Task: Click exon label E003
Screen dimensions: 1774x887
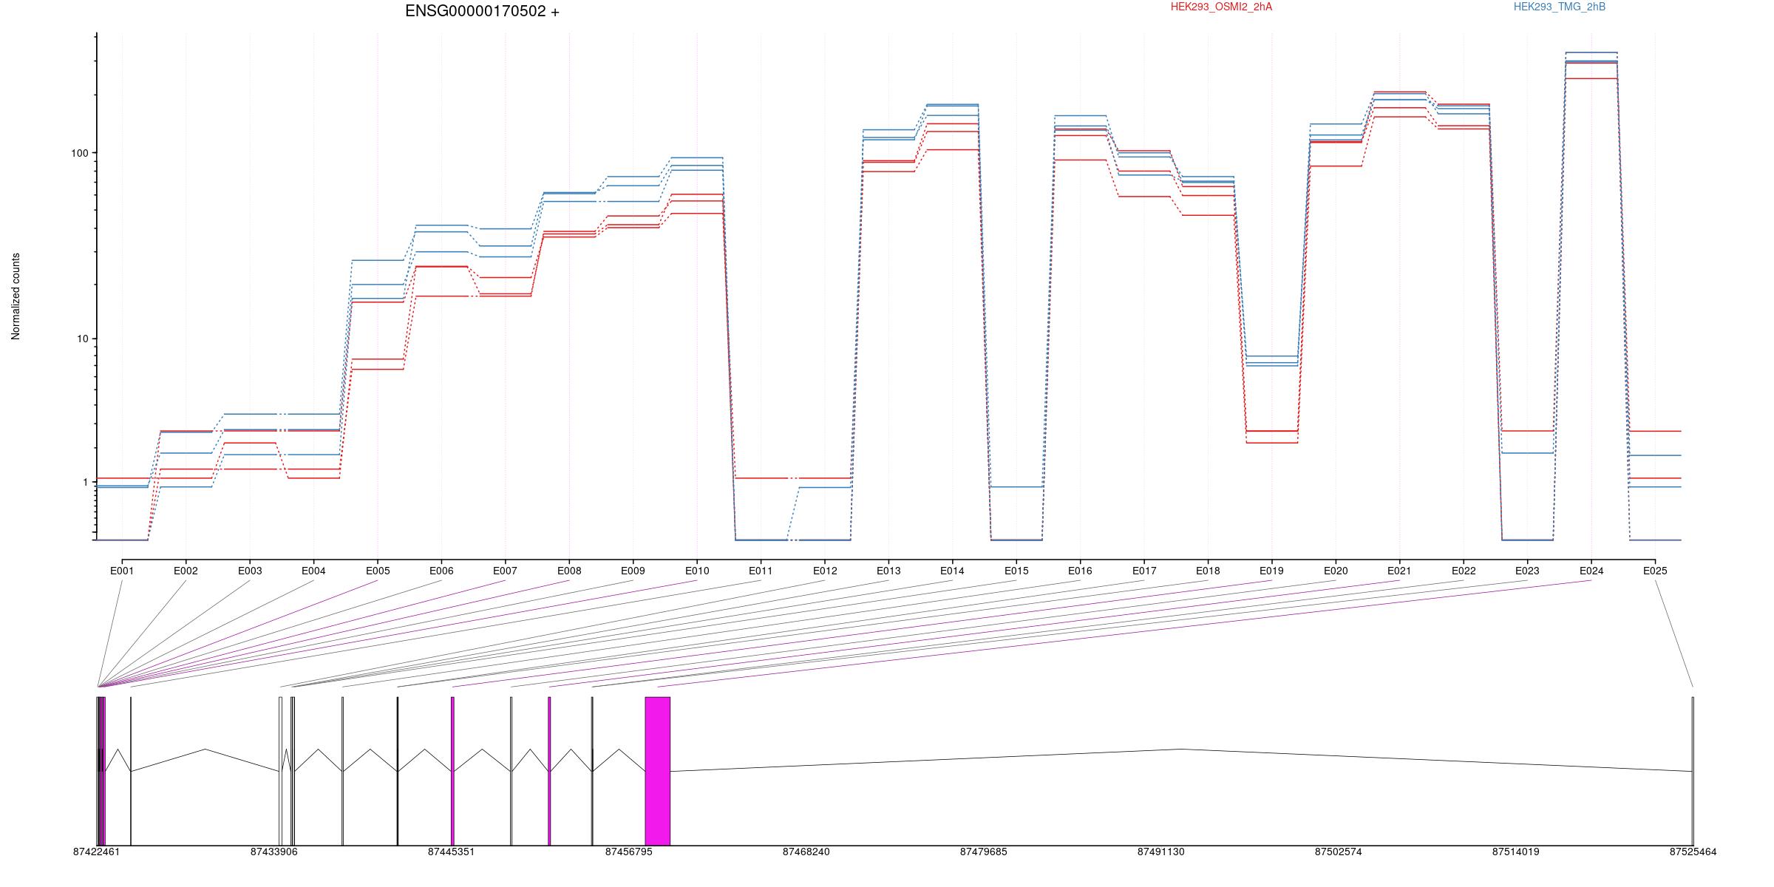Action: 250,571
